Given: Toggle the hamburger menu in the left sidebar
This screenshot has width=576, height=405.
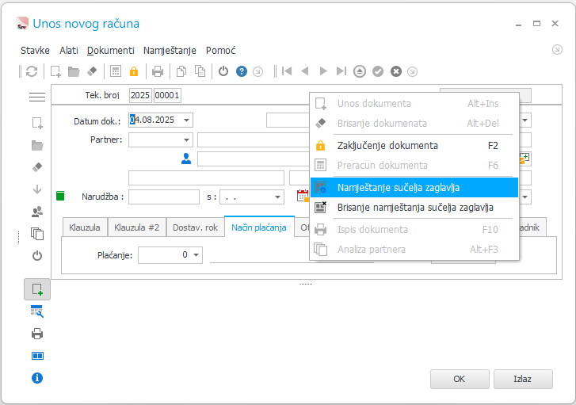Looking at the screenshot, I should point(37,97).
